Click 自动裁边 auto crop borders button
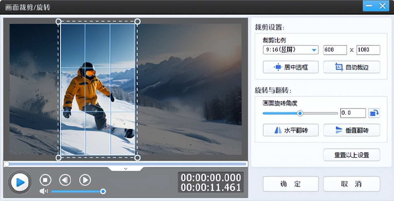 coord(351,67)
